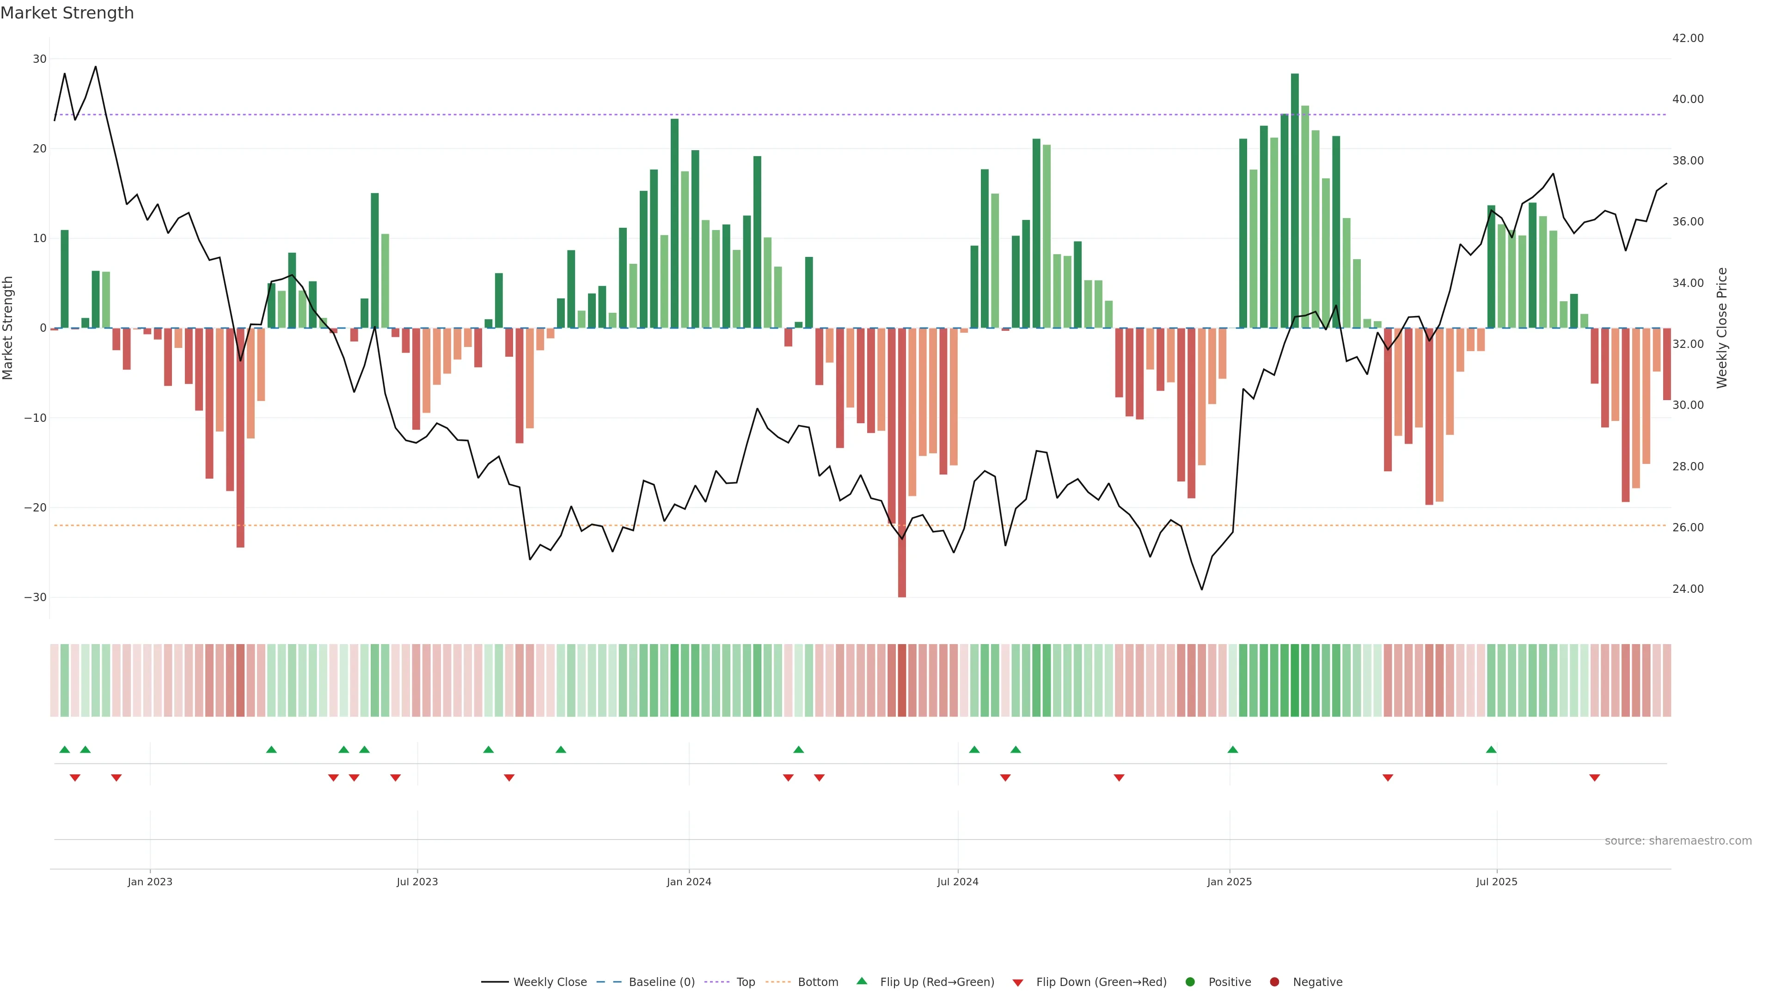The height and width of the screenshot is (998, 1775).
Task: Click the red Flip Down triangle legend icon
Action: [1018, 982]
